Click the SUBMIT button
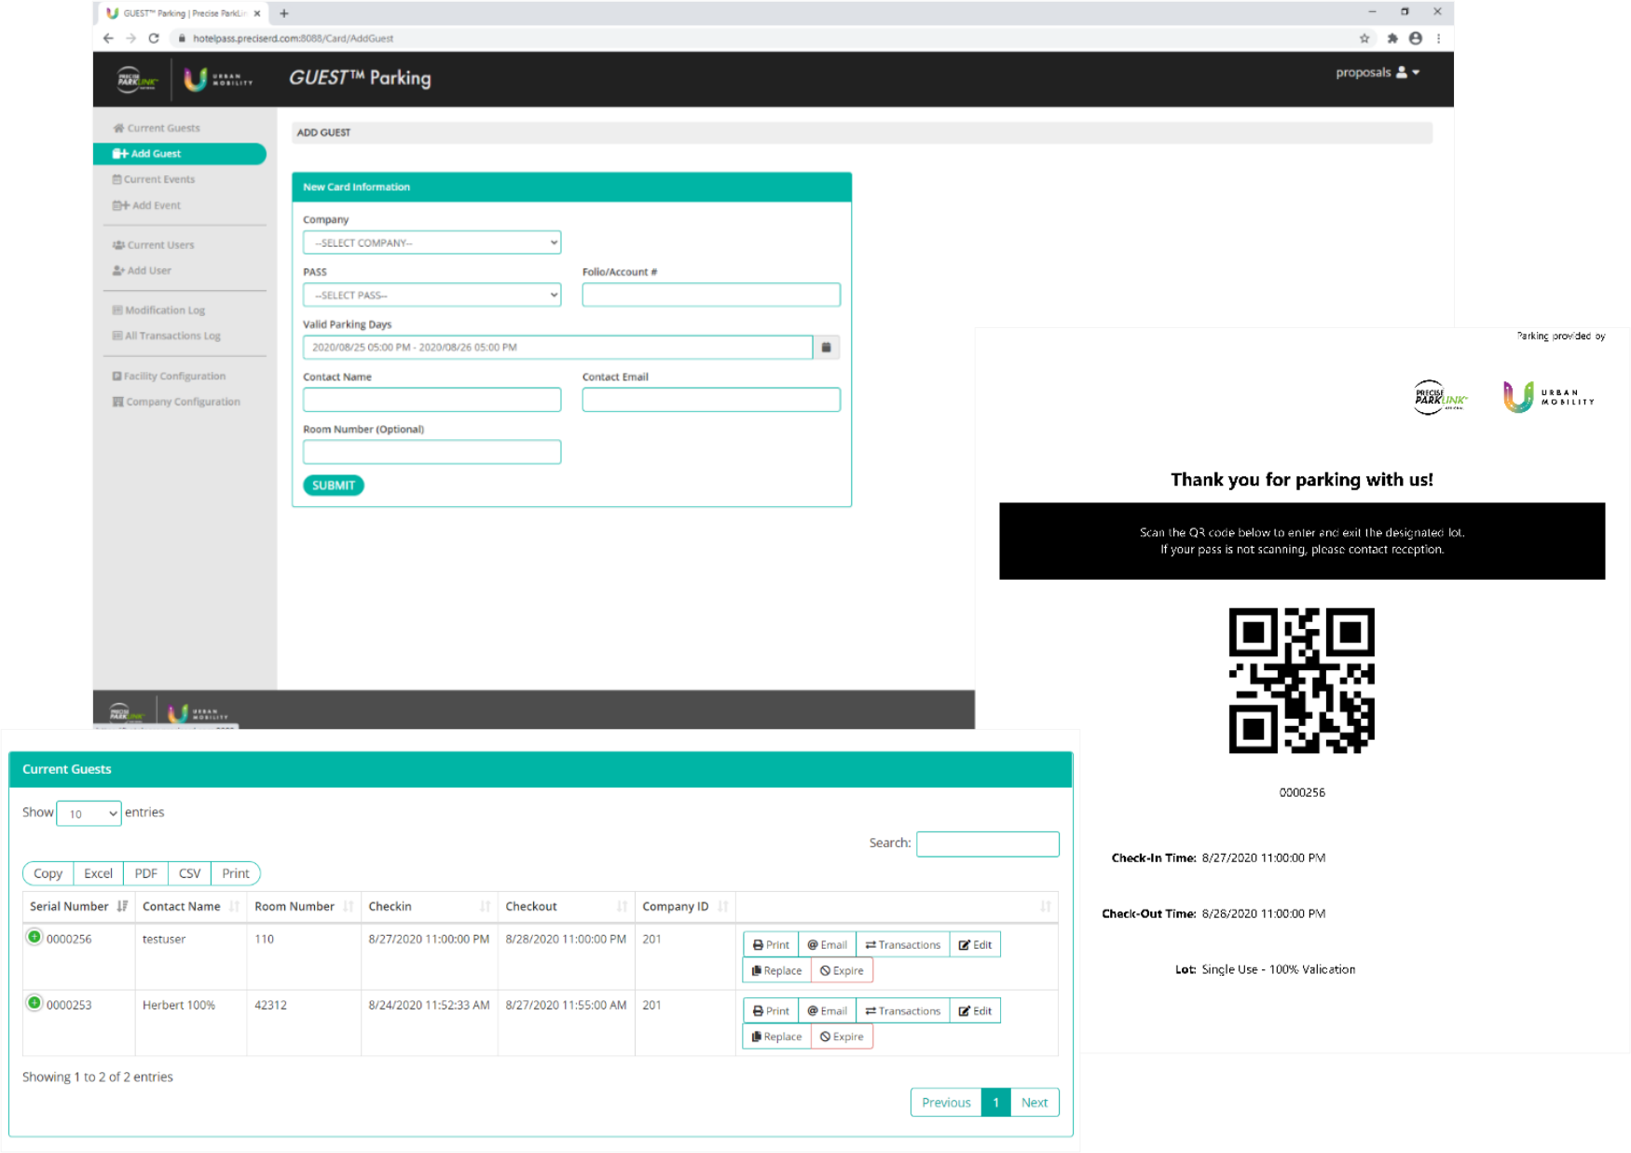The height and width of the screenshot is (1153, 1631). tap(334, 485)
